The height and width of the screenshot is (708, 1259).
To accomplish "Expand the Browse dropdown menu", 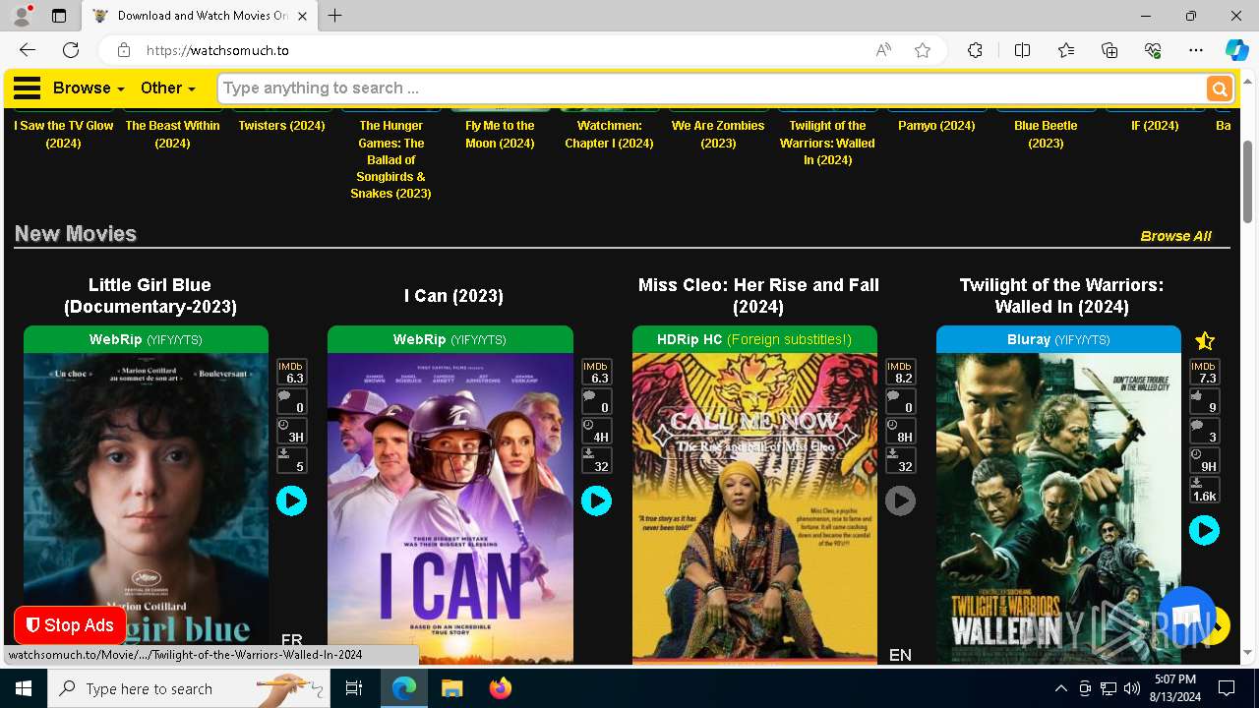I will (89, 88).
